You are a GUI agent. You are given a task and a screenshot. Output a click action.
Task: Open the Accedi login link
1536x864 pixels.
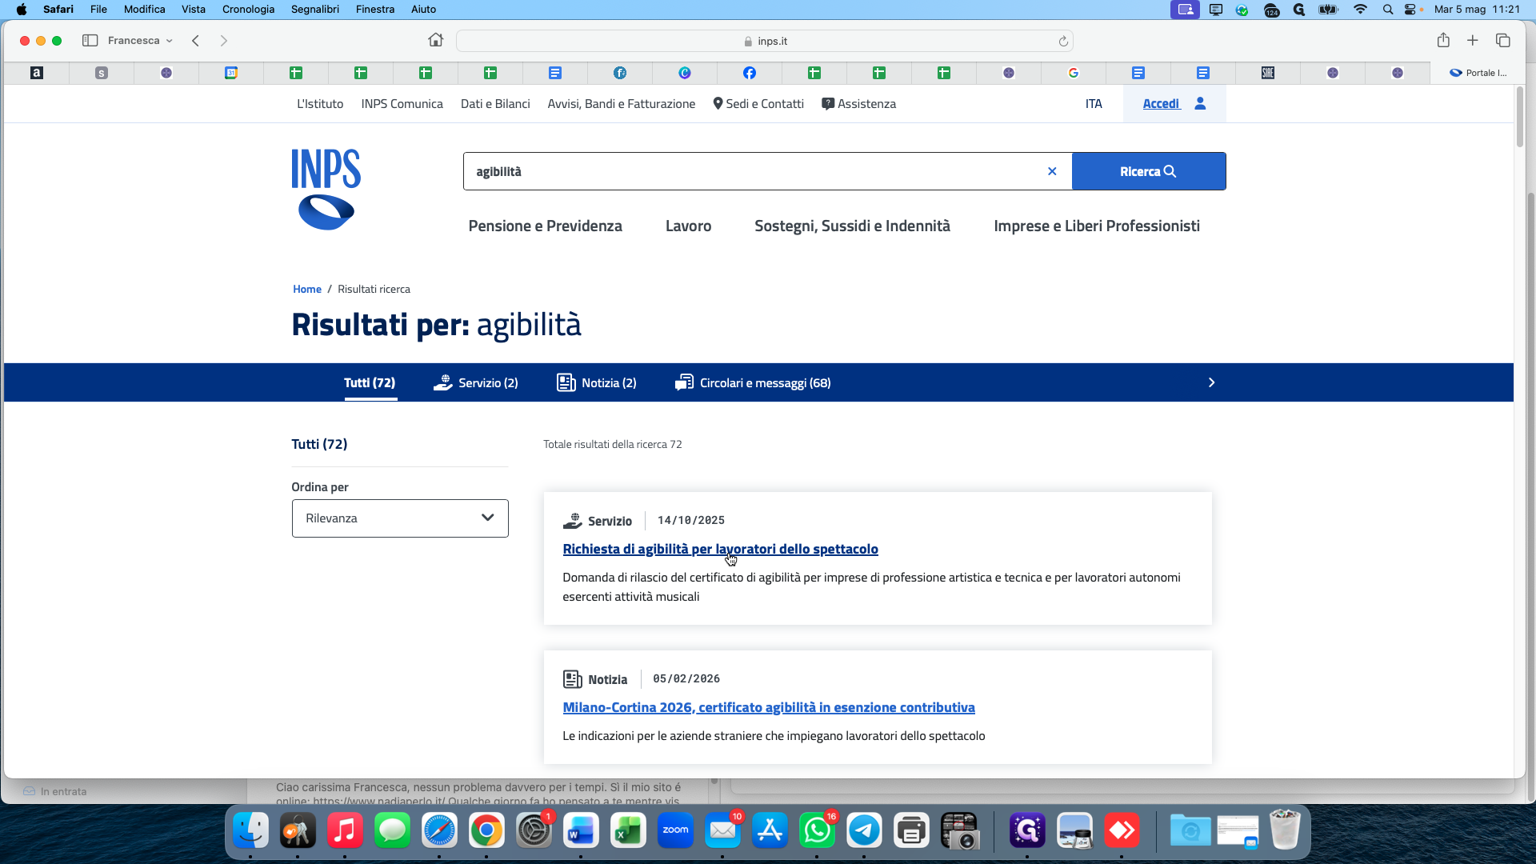click(x=1174, y=104)
